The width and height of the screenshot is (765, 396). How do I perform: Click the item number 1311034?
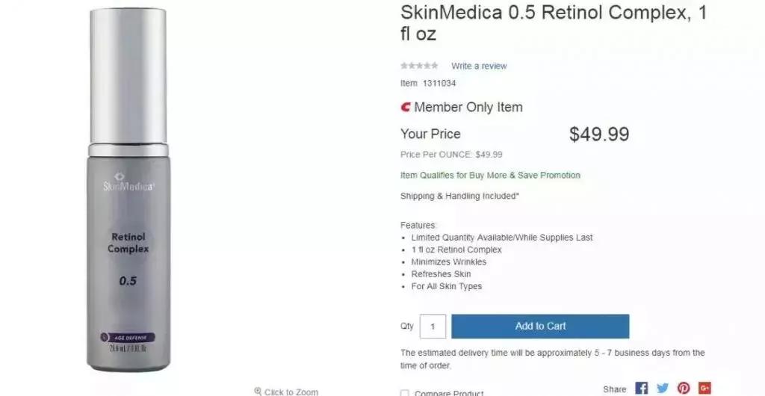pyautogui.click(x=439, y=84)
